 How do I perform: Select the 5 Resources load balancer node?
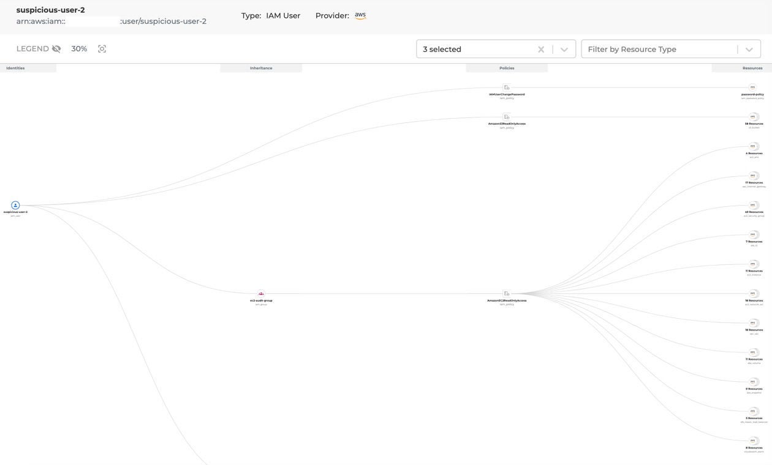pos(753,411)
